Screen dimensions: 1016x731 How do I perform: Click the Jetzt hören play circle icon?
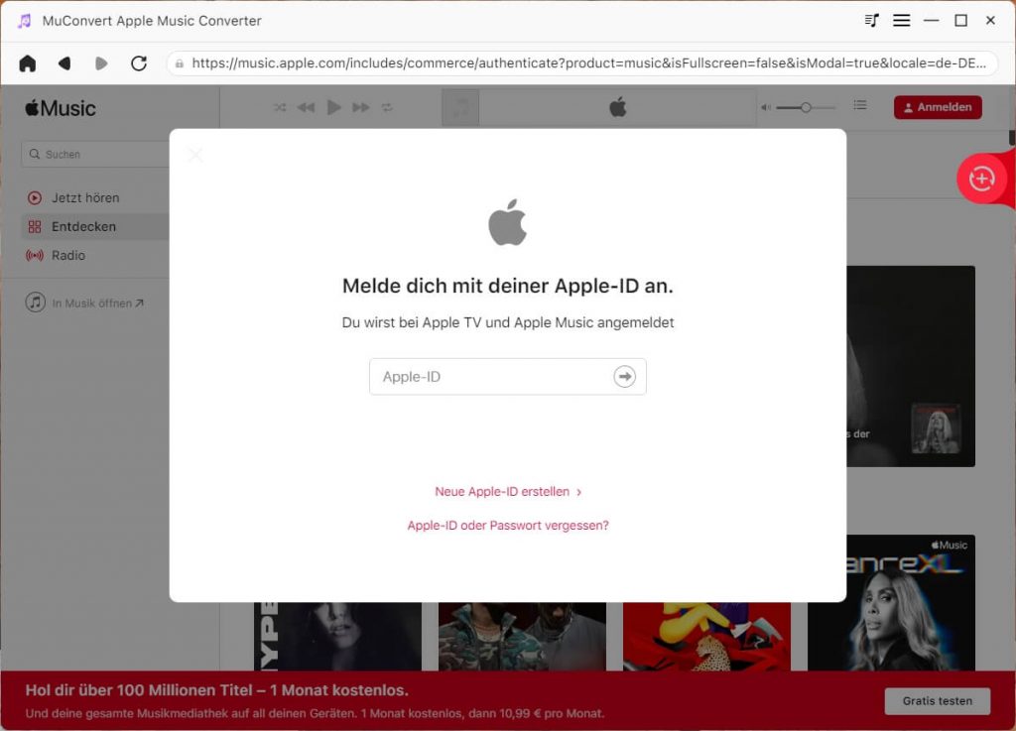[35, 198]
